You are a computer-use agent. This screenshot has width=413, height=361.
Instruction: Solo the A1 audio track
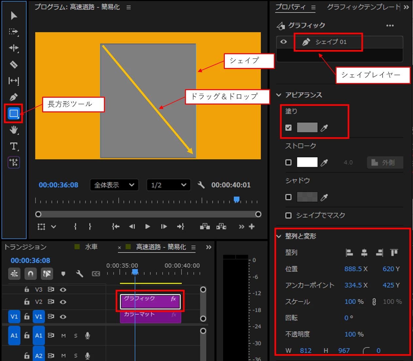[x=75, y=336]
